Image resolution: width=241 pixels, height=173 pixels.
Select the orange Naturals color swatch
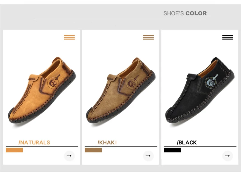tap(14, 150)
